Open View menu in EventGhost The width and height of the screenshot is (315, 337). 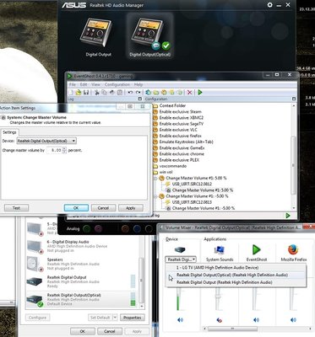pyautogui.click(x=95, y=84)
